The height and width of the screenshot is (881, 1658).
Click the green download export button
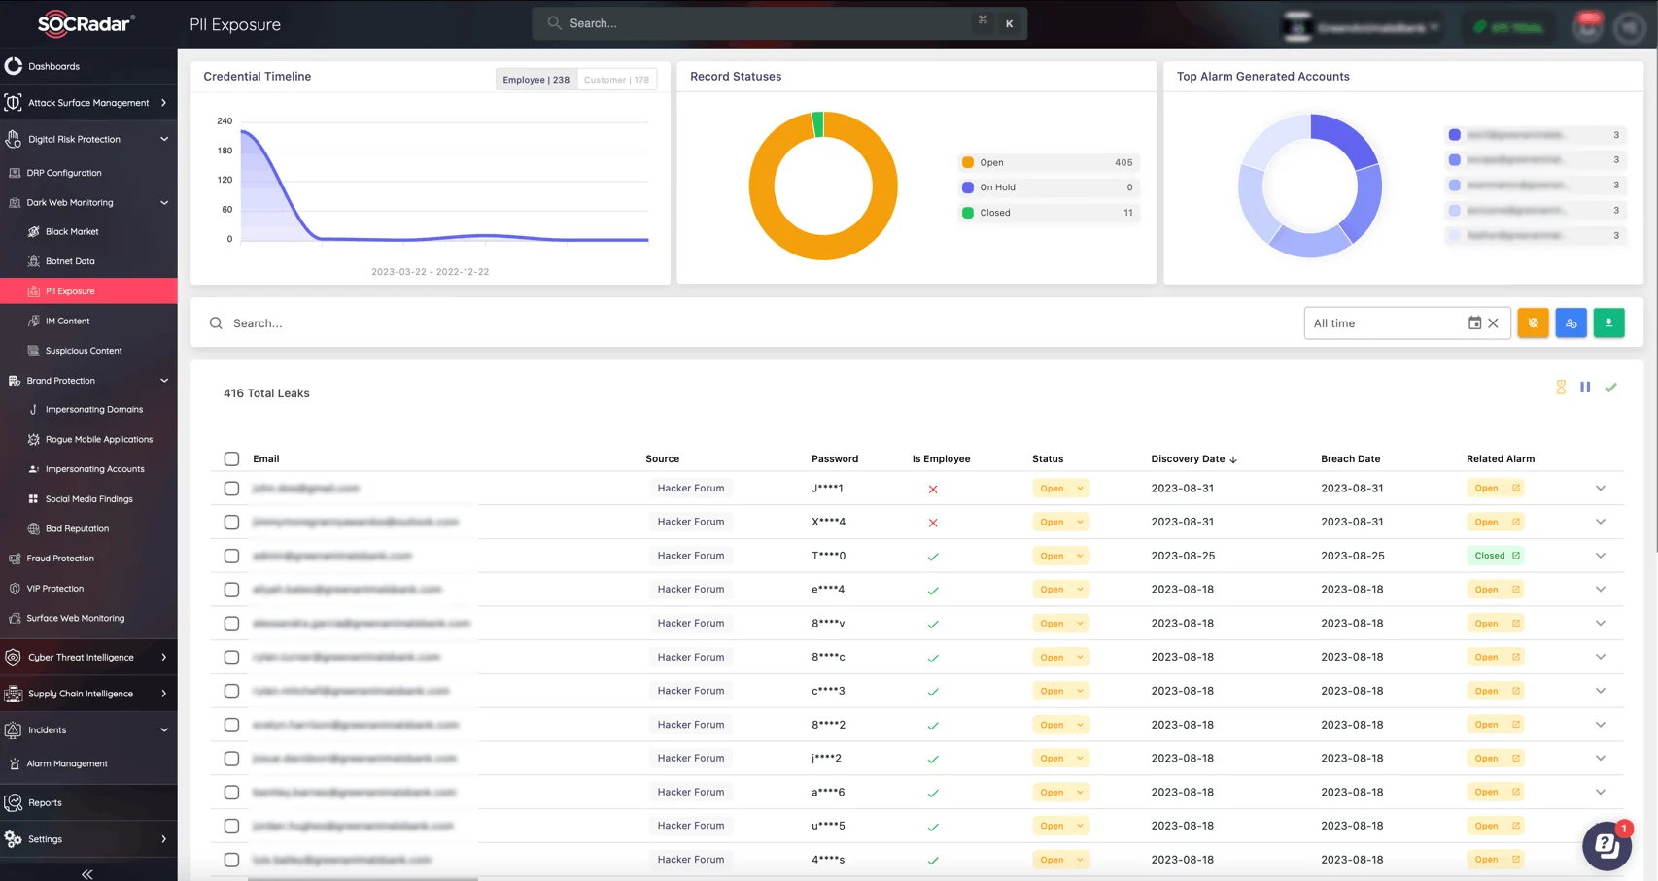(x=1608, y=322)
